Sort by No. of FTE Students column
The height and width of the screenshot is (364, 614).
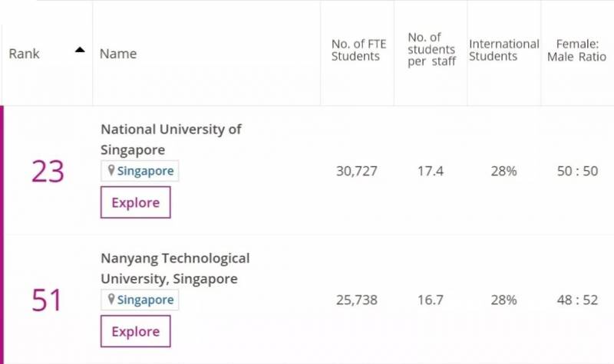[x=355, y=49]
